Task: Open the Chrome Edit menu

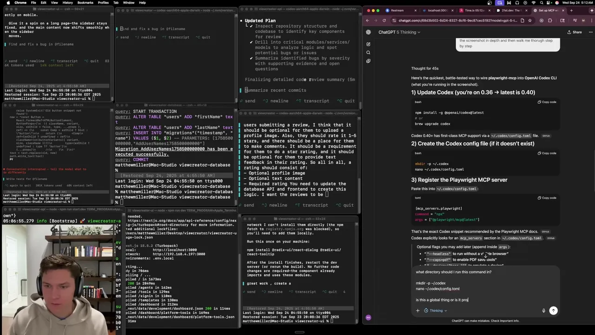Action: point(43,3)
